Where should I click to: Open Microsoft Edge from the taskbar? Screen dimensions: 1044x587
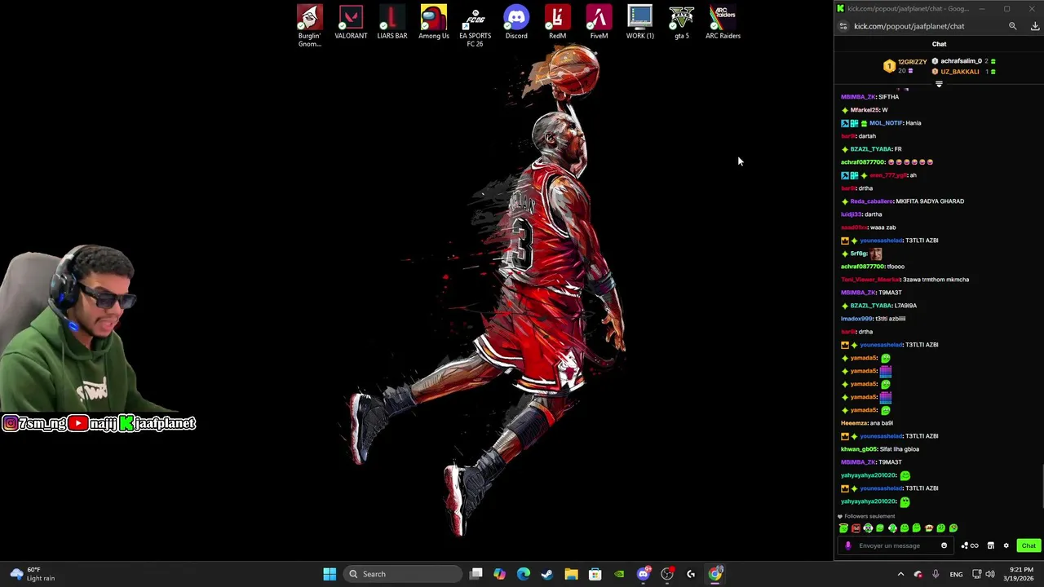coord(524,574)
